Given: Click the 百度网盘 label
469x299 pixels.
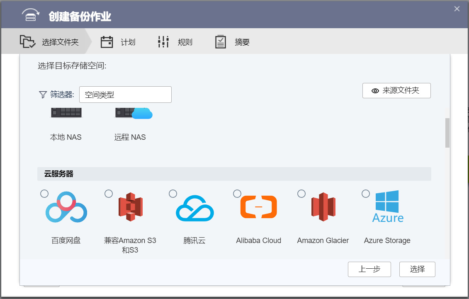Looking at the screenshot, I should click(x=66, y=241).
